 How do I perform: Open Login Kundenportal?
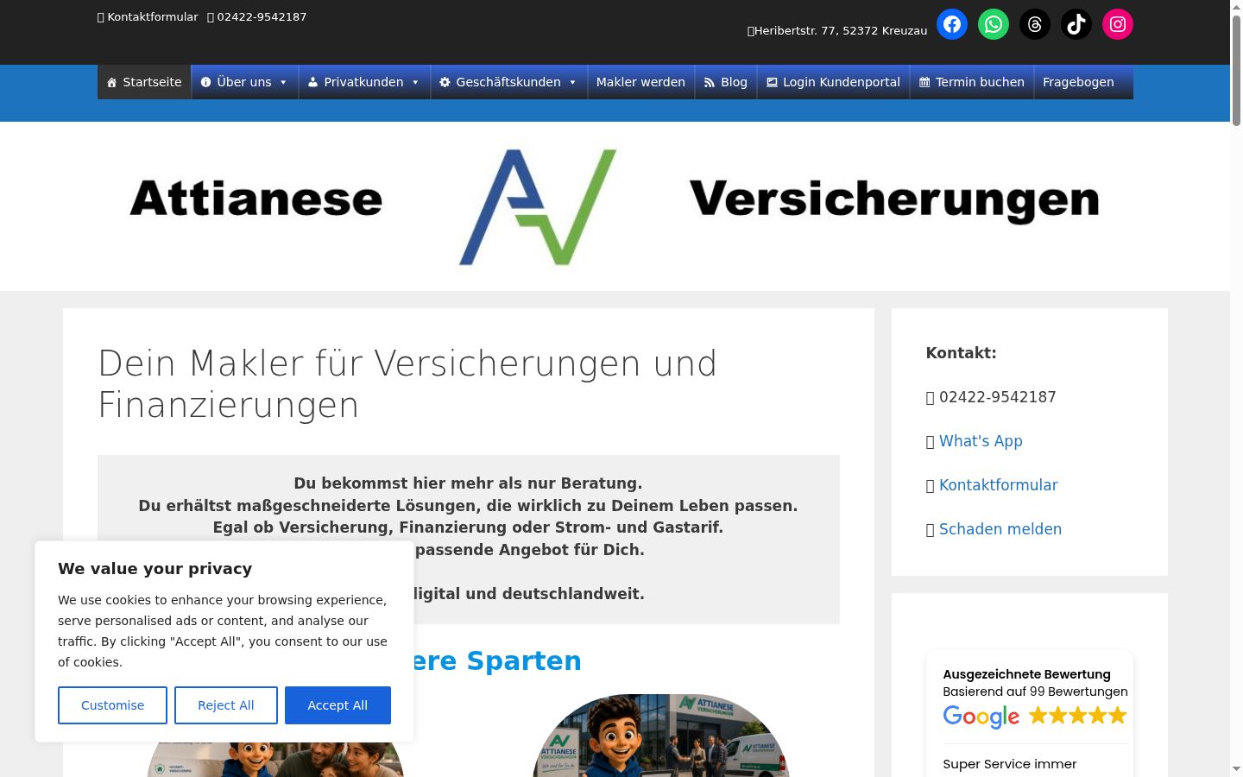[833, 82]
